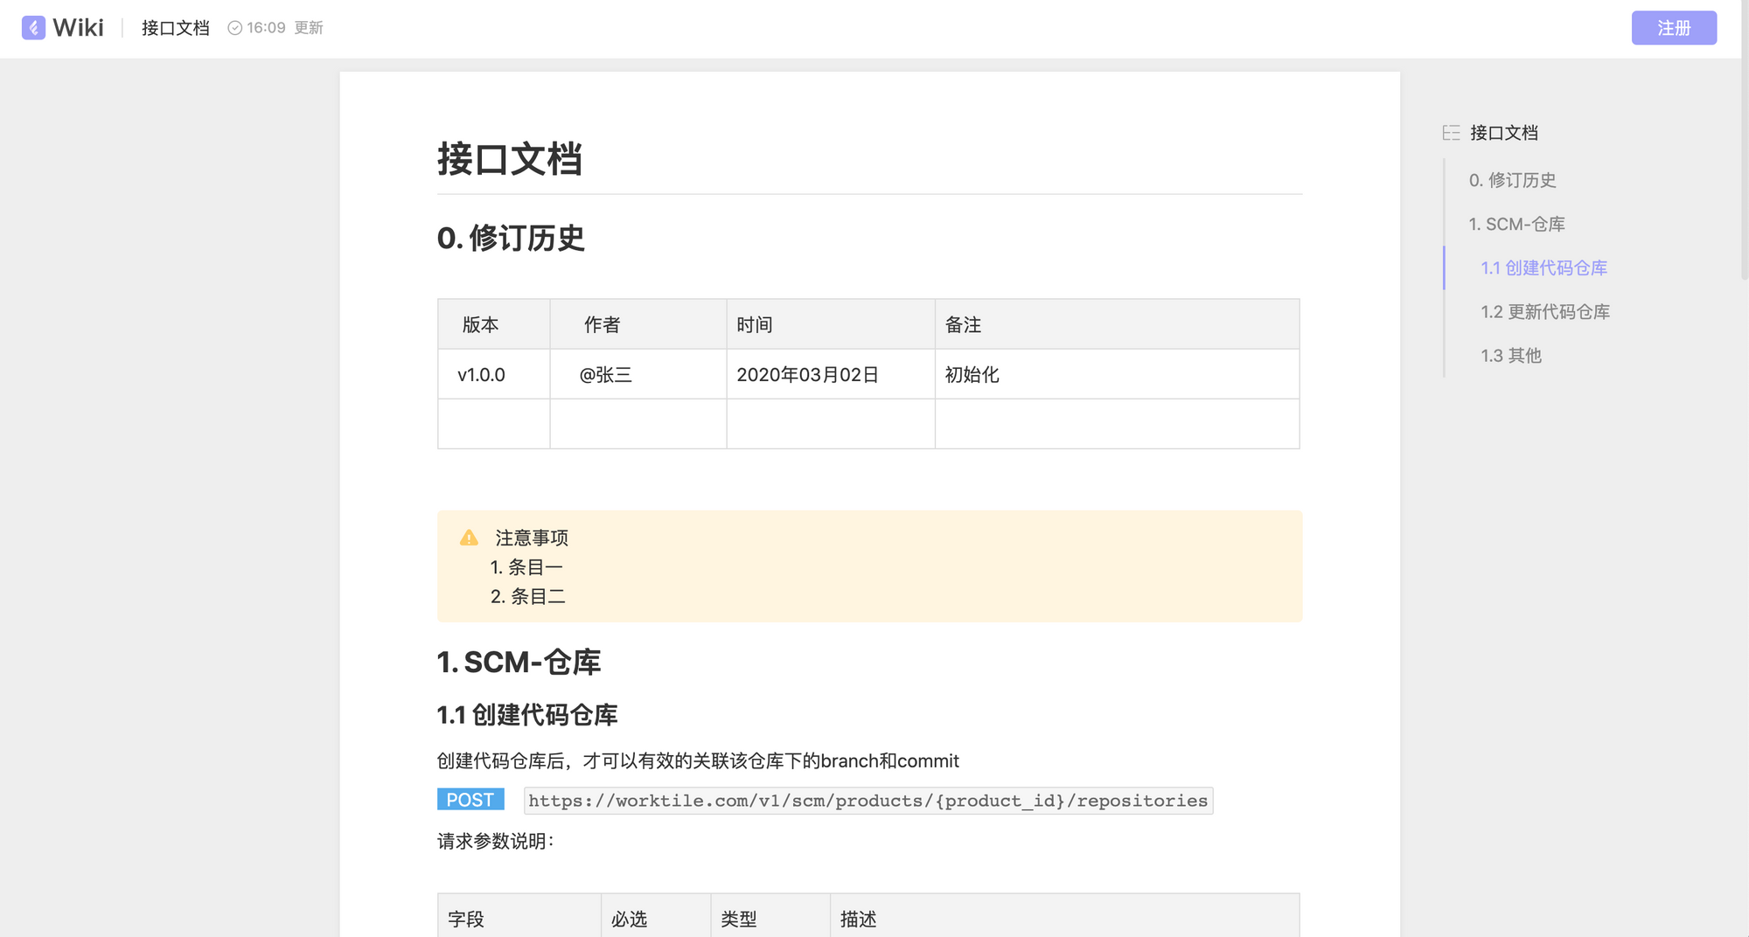Screen dimensions: 1749x937
Task: Click the 1.1 创建代码仓库 heading
Action: (527, 715)
